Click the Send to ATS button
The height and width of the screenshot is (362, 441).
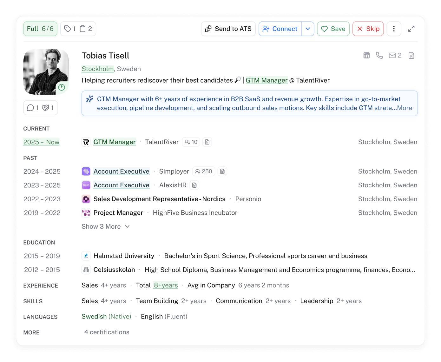[x=228, y=29]
